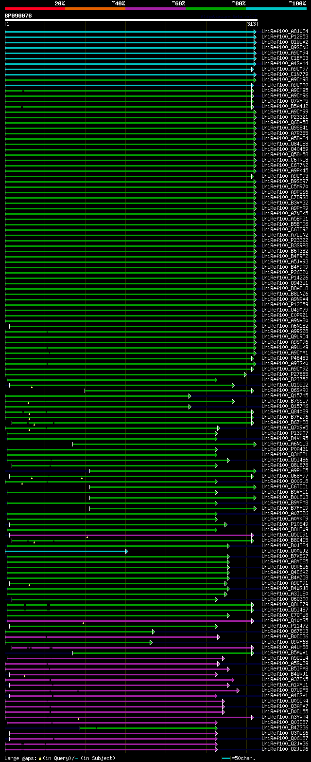Screen dimensions: 311x762
Task: Click UniRef100_P23321 hit name
Action: [285, 117]
